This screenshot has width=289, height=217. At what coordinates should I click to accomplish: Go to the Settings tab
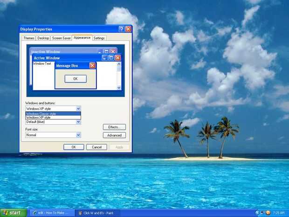click(x=99, y=38)
